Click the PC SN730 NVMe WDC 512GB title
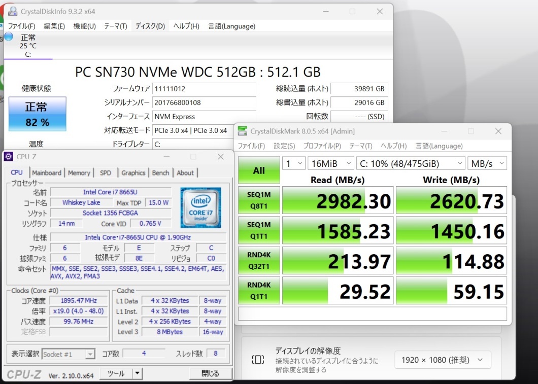538x384 pixels. pyautogui.click(x=197, y=72)
